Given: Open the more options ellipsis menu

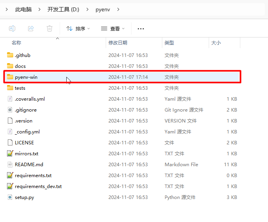Looking at the screenshot, I should tap(141, 28).
